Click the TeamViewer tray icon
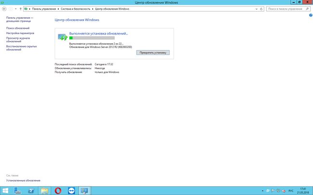Image resolution: width=313 pixels, height=195 pixels. tap(268, 191)
